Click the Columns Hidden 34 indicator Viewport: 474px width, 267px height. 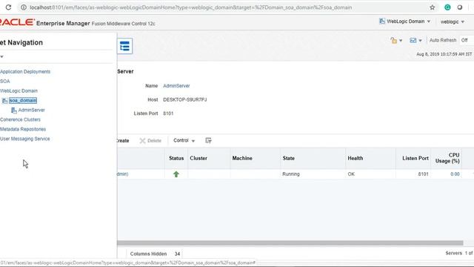(x=156, y=254)
